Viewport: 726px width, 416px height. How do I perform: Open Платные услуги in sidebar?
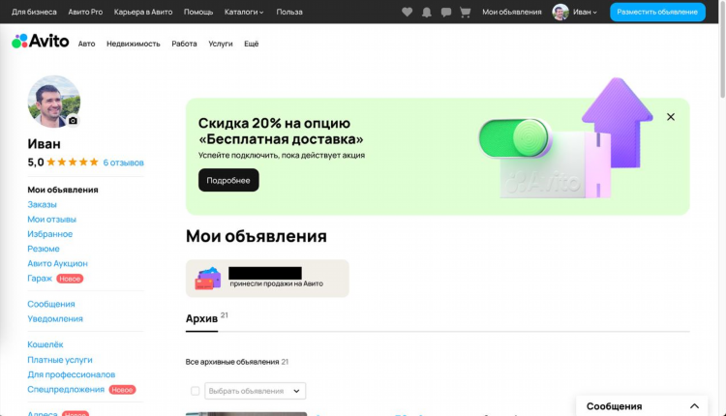click(60, 360)
